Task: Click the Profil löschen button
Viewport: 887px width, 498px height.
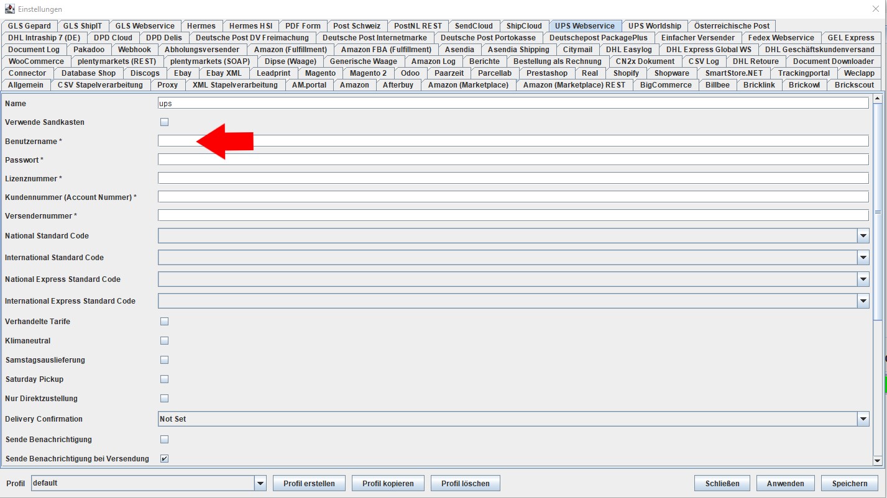Action: pos(466,484)
